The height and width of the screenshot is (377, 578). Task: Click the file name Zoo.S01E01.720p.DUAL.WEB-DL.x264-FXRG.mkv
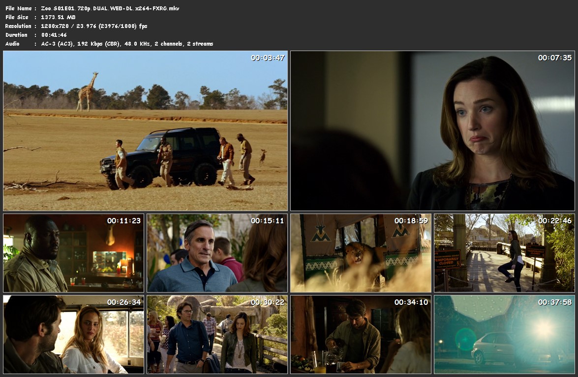[110, 8]
